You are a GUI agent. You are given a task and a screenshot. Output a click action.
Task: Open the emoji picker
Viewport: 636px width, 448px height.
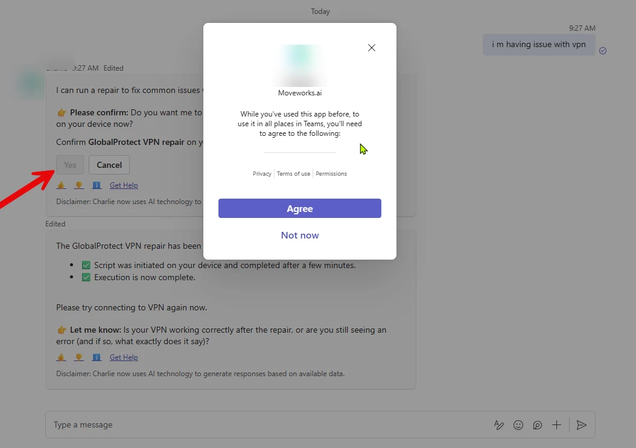click(518, 425)
